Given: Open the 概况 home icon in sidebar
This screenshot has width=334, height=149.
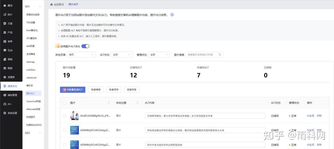Looking at the screenshot, I should pos(5,6).
